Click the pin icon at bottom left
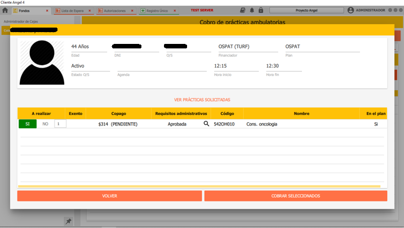The image size is (404, 228). coord(68,221)
